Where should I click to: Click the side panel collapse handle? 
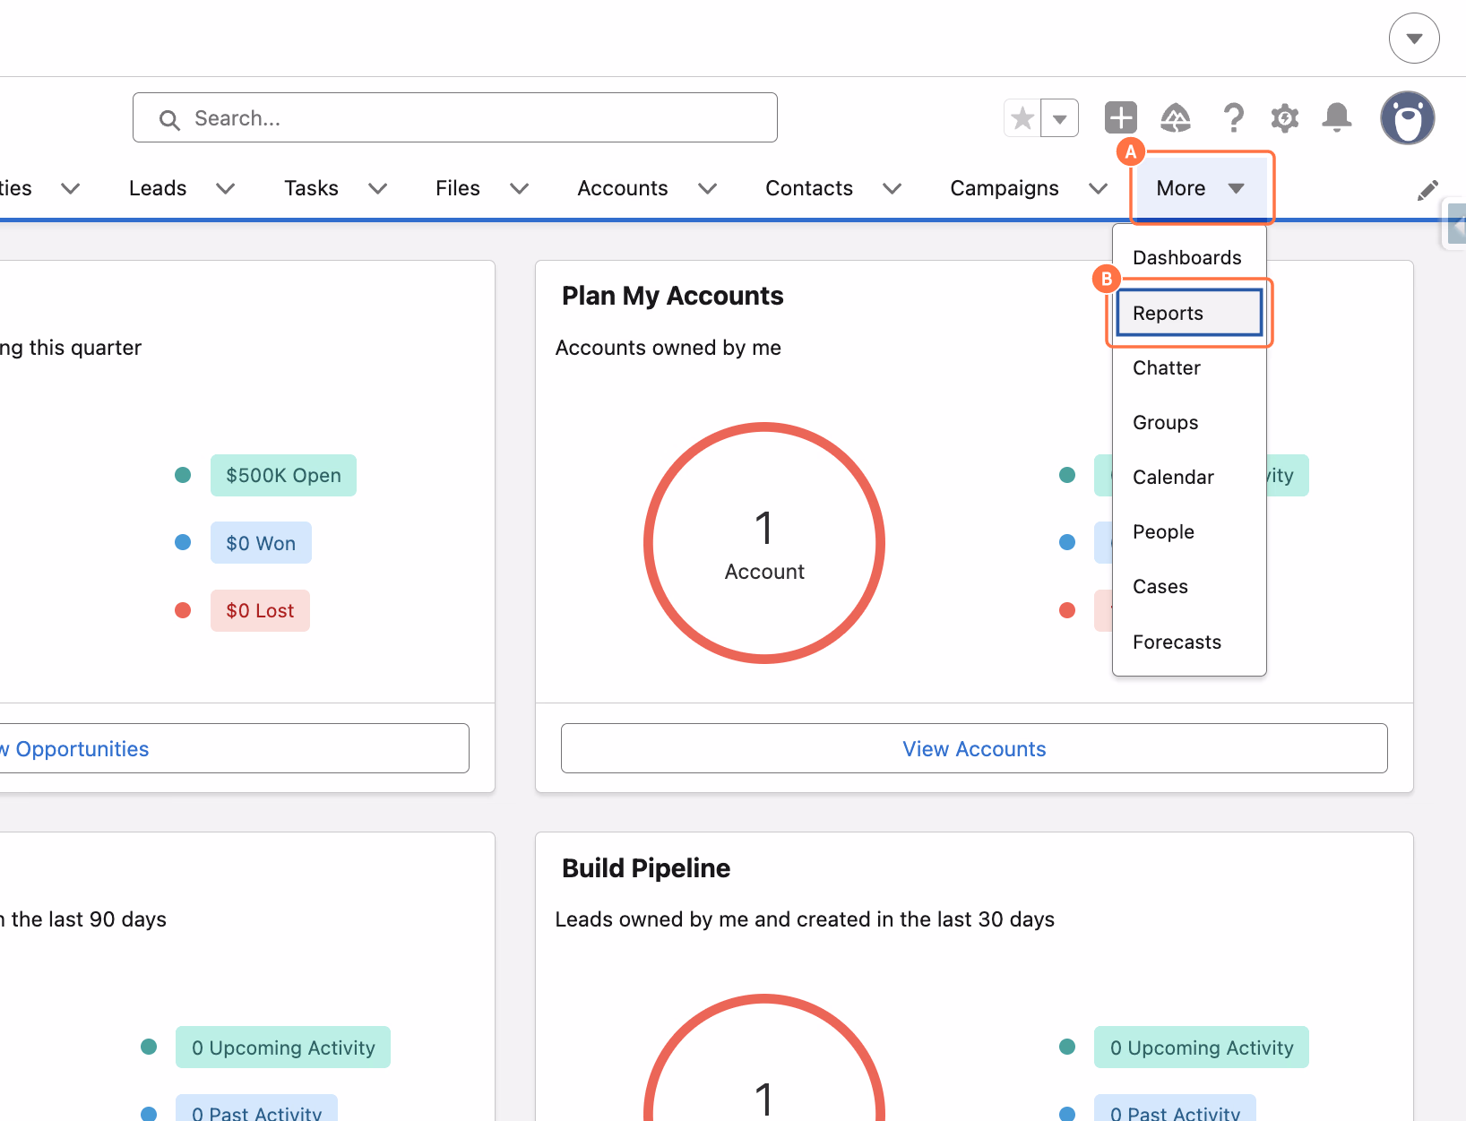pyautogui.click(x=1457, y=224)
